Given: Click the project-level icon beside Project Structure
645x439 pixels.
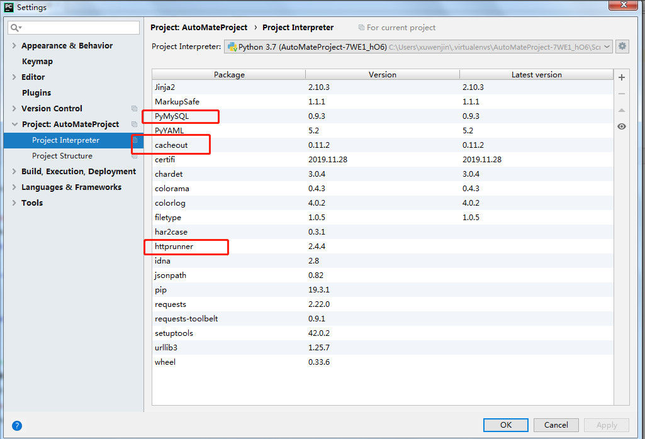Looking at the screenshot, I should (134, 156).
